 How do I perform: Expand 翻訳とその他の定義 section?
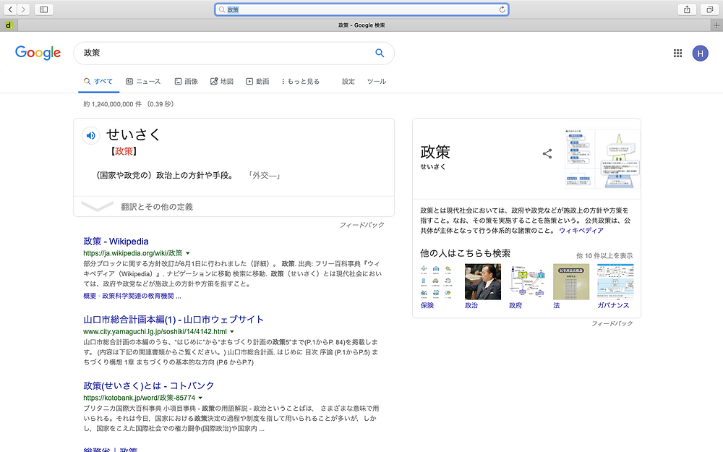[234, 207]
